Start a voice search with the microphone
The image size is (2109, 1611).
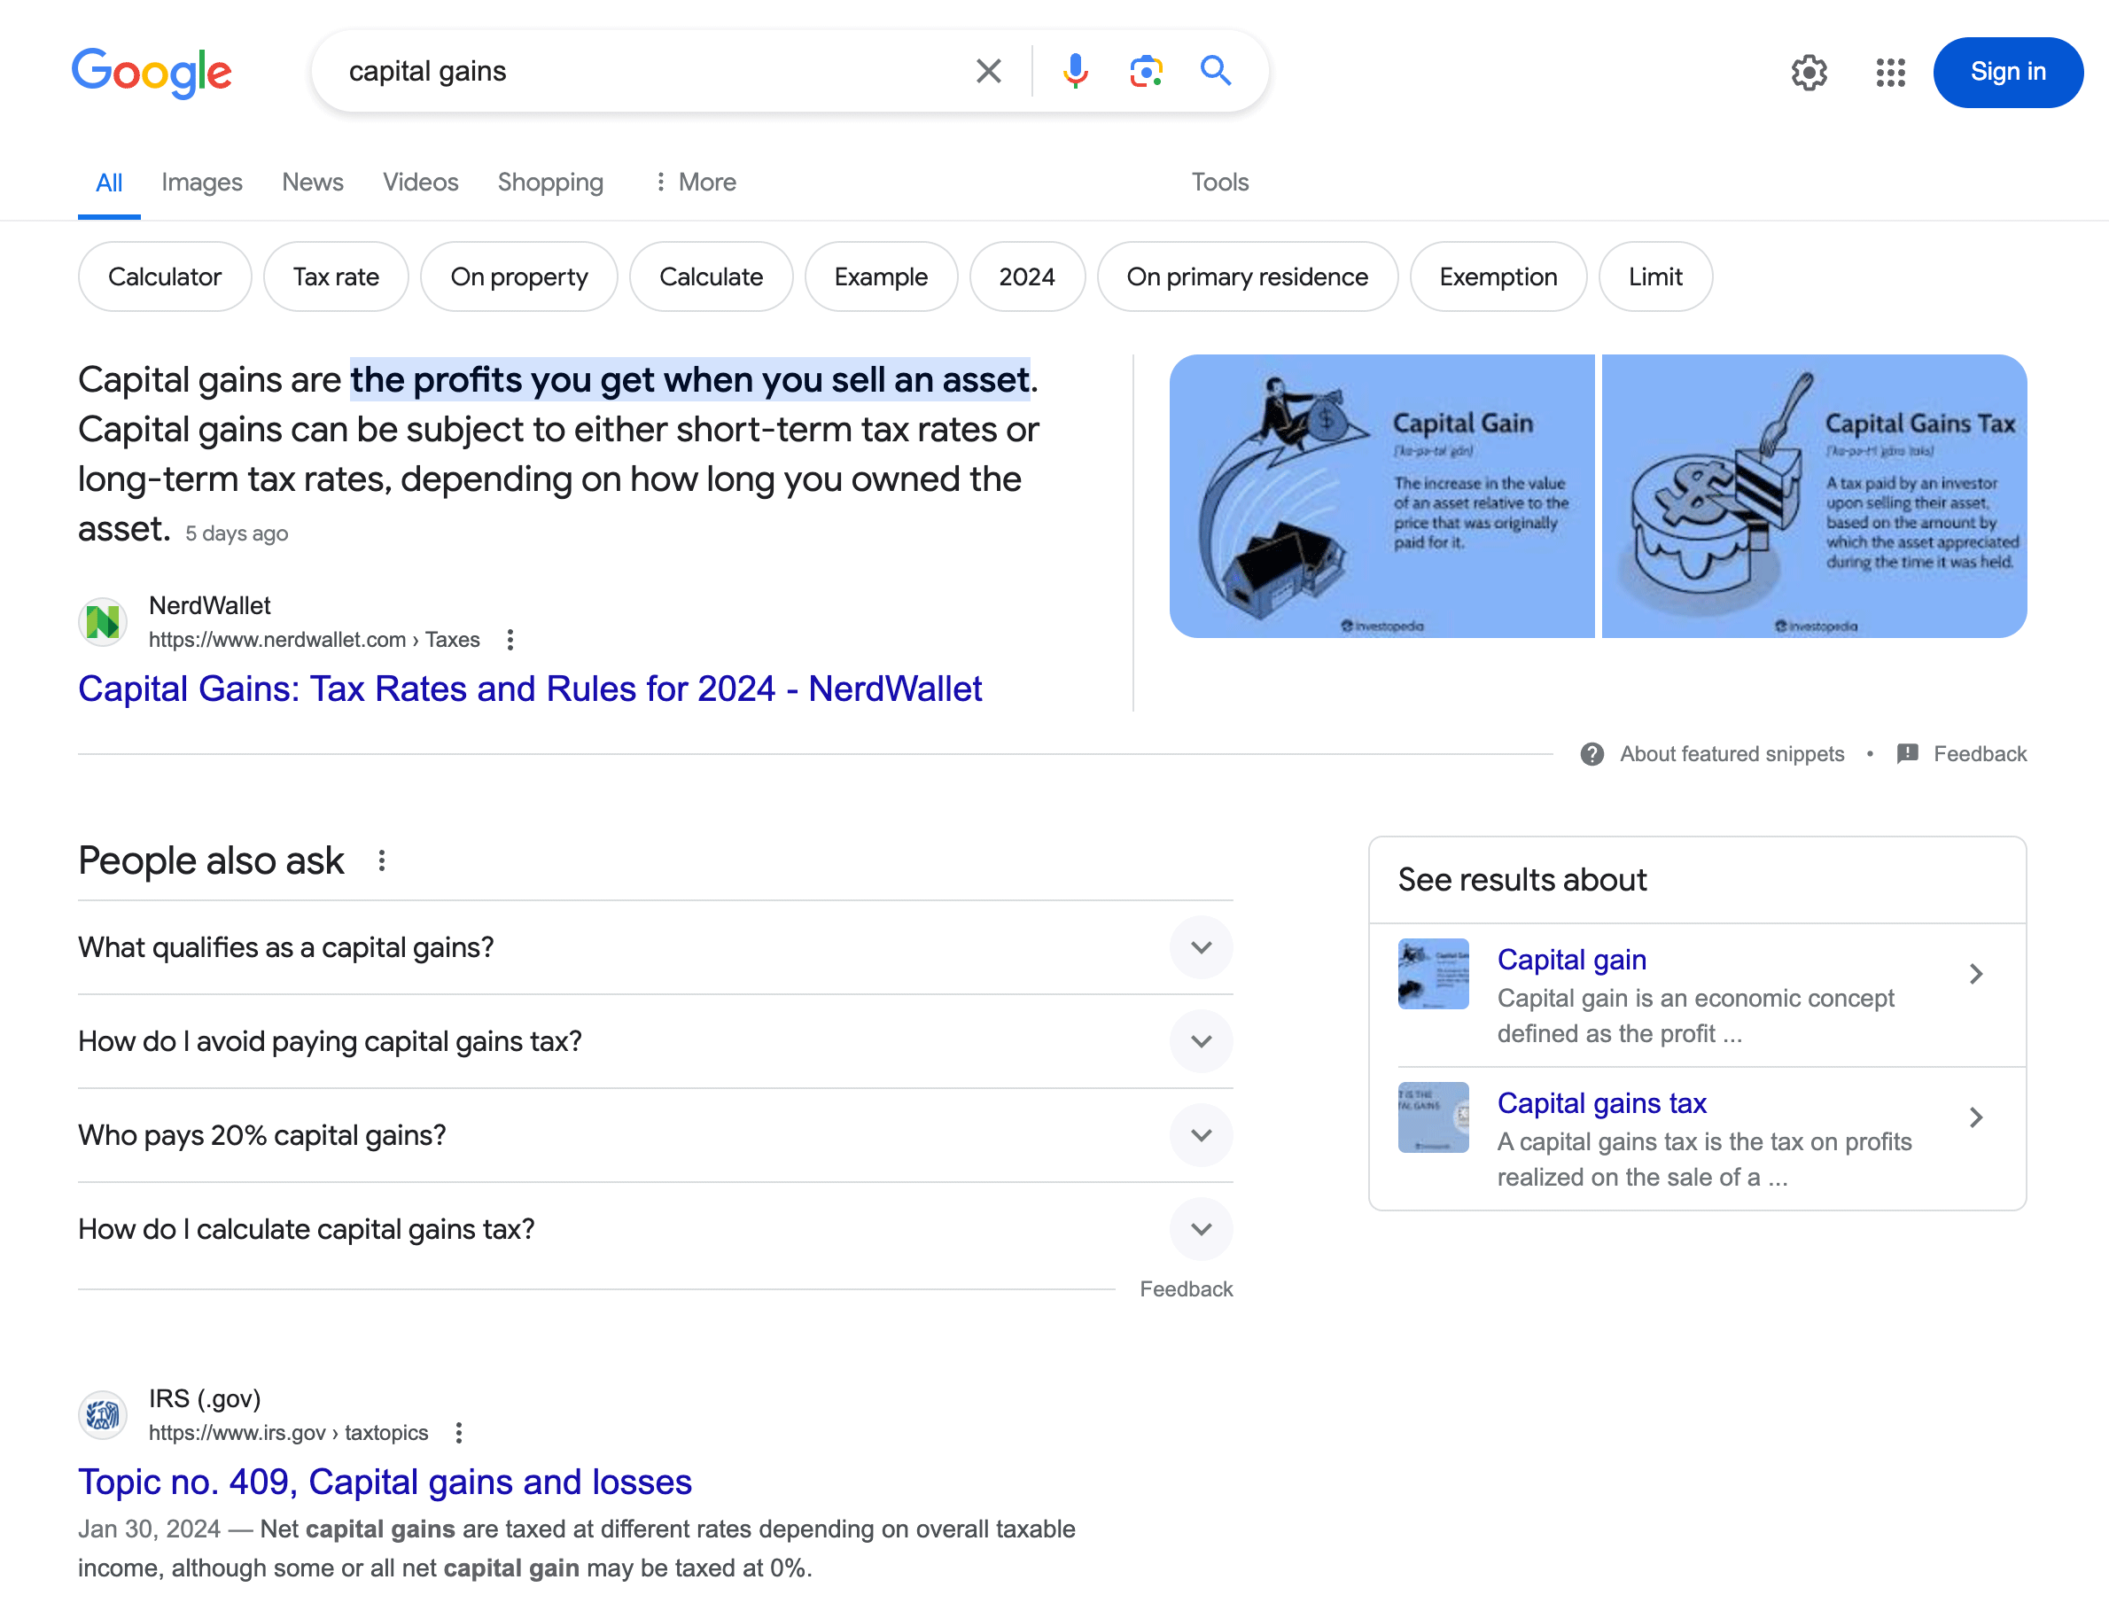(x=1076, y=70)
